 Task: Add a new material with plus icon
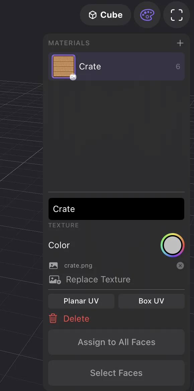180,43
